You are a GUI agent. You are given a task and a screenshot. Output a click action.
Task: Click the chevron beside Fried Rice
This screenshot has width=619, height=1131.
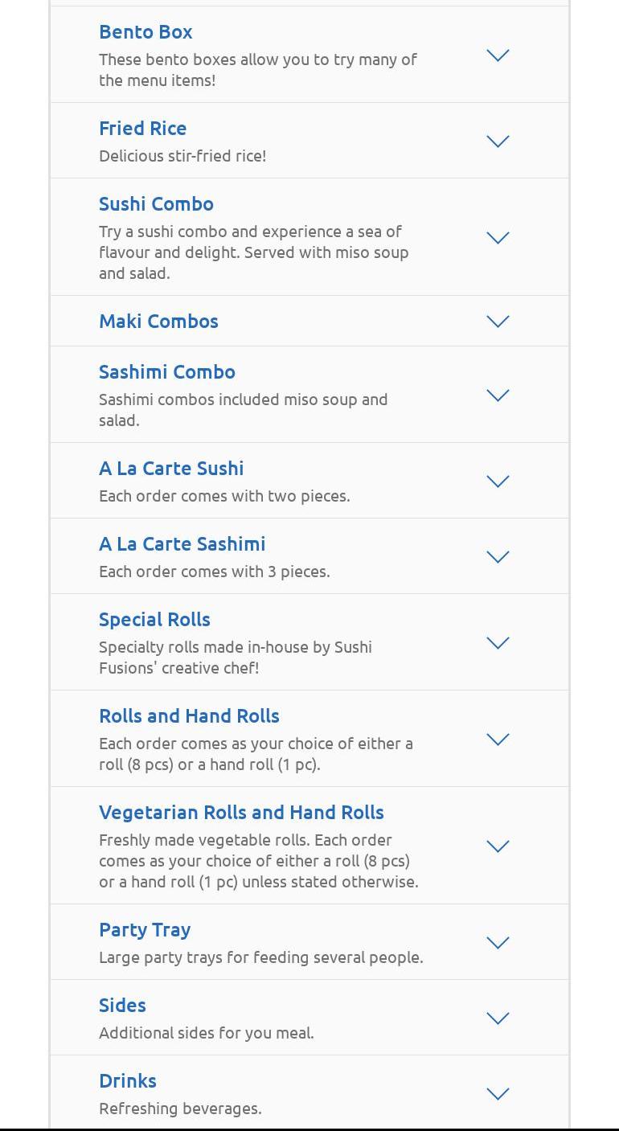pos(498,141)
